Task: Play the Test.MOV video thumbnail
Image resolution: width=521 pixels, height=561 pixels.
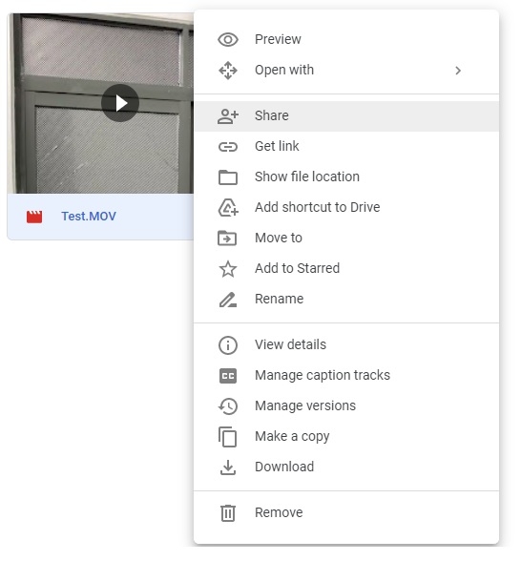Action: (120, 103)
